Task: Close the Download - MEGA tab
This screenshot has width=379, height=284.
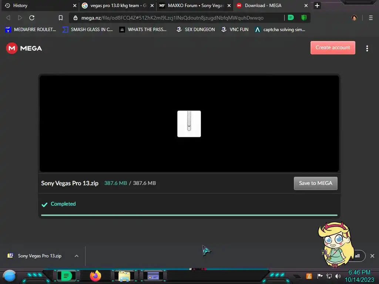Action: 306,5
